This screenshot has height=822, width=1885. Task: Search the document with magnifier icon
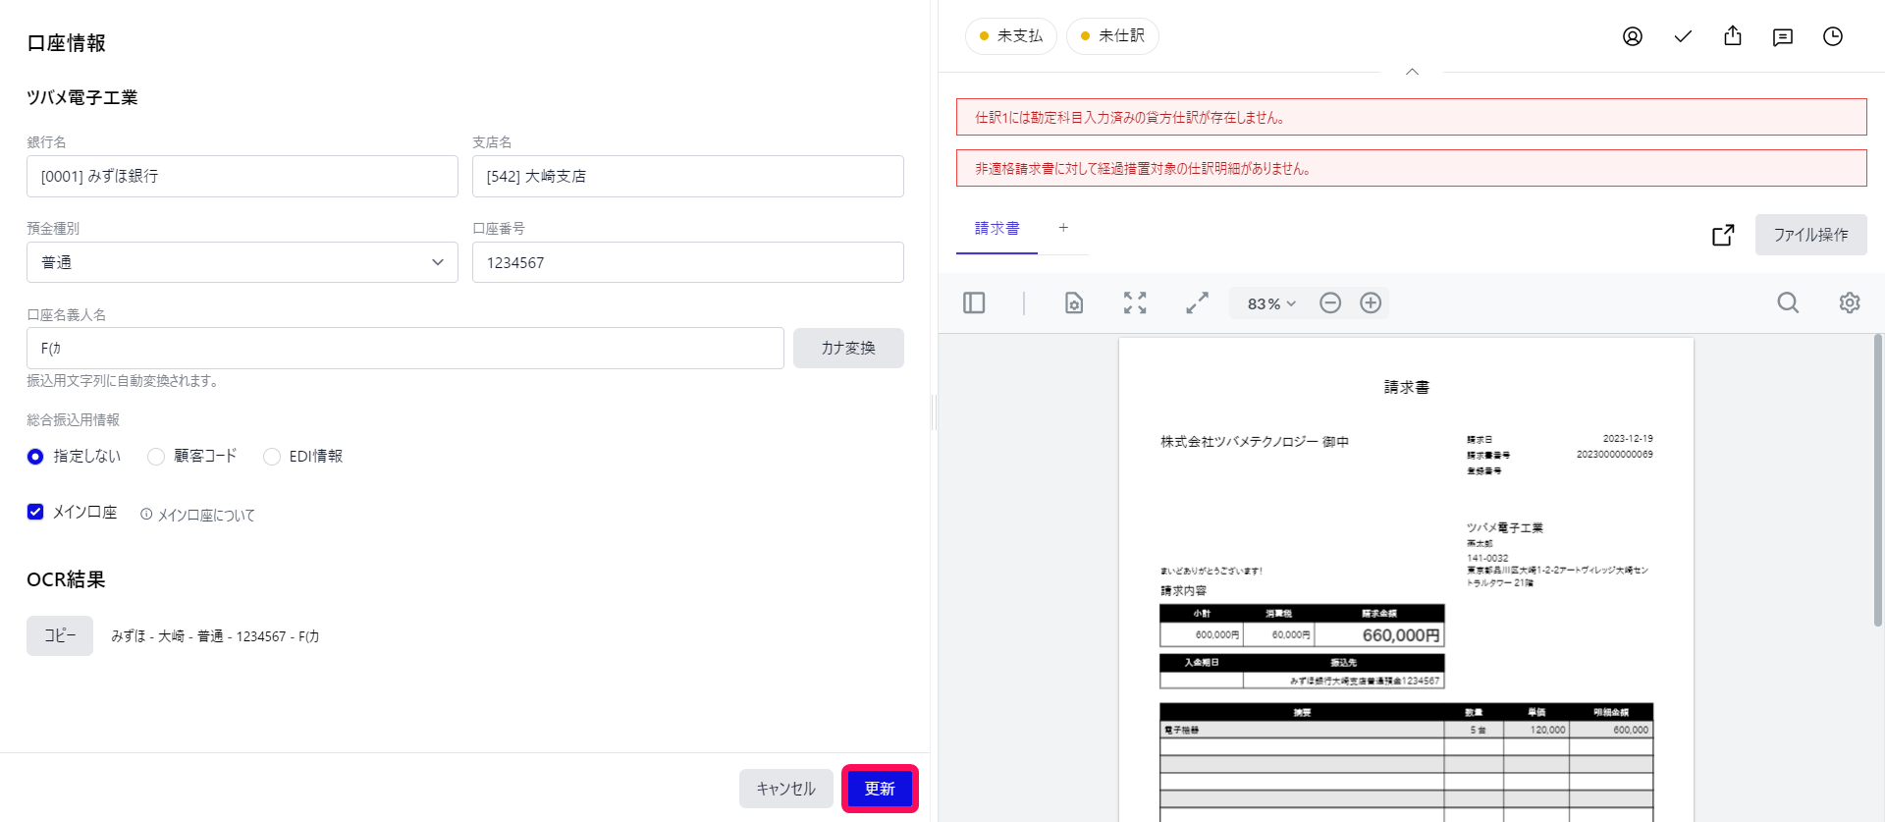point(1788,302)
